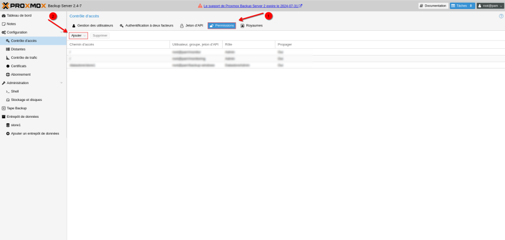Switch to the Royaumes tab
Screen dimensions: 505x240
[x=251, y=25]
